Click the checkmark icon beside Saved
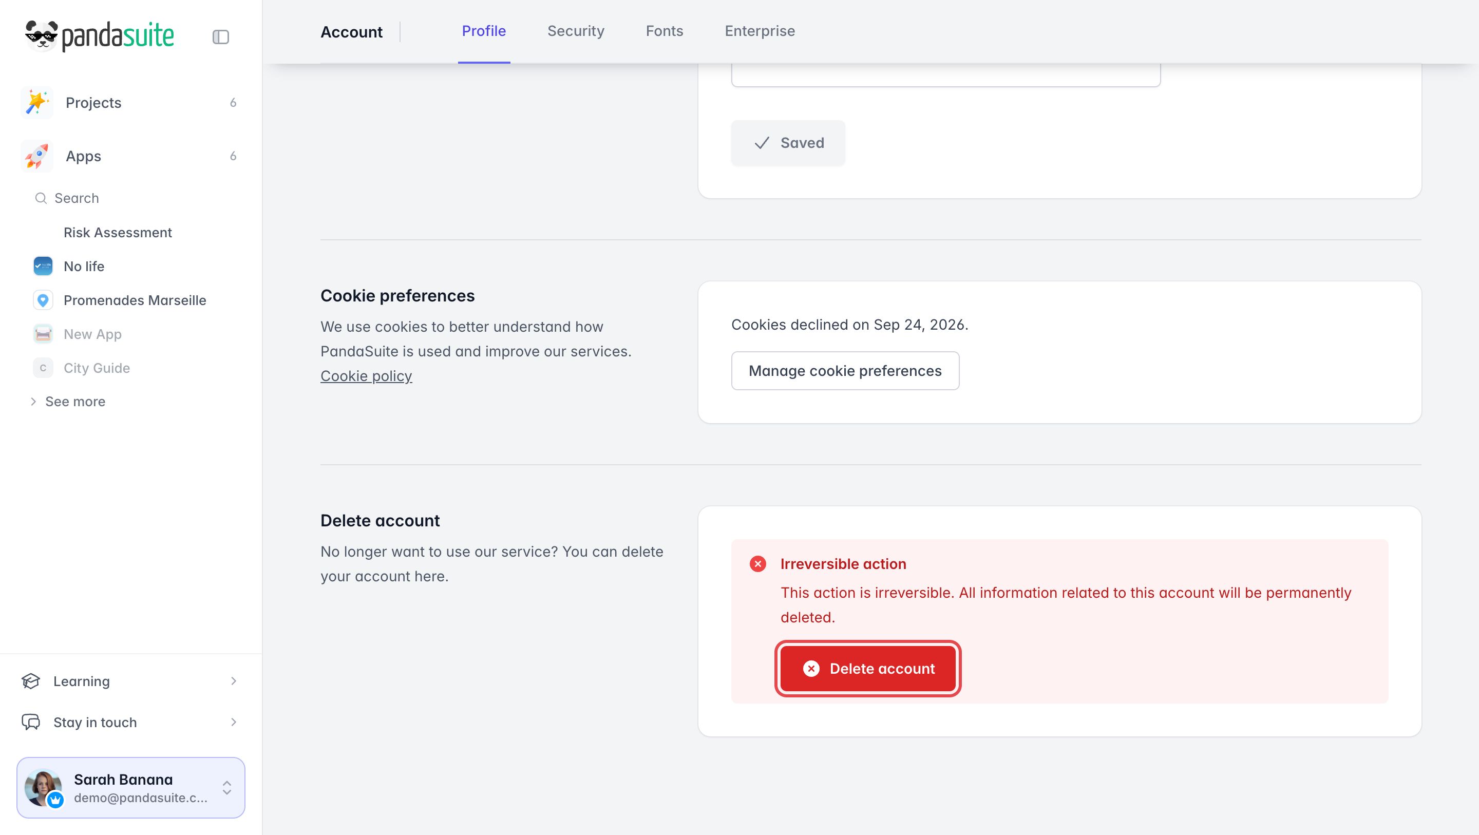Viewport: 1479px width, 835px height. 762,143
